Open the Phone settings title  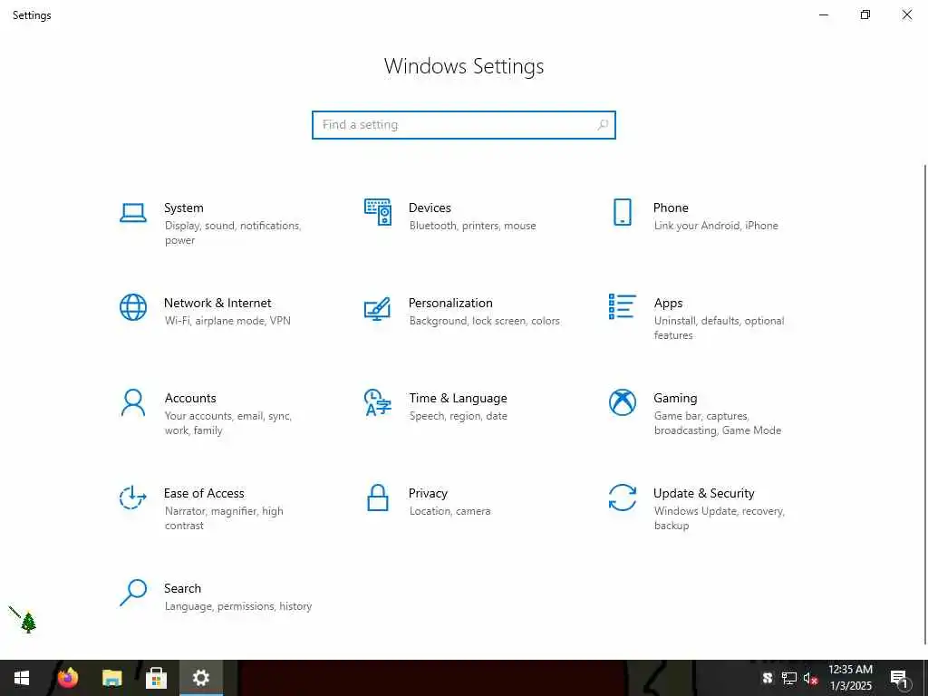(x=671, y=208)
